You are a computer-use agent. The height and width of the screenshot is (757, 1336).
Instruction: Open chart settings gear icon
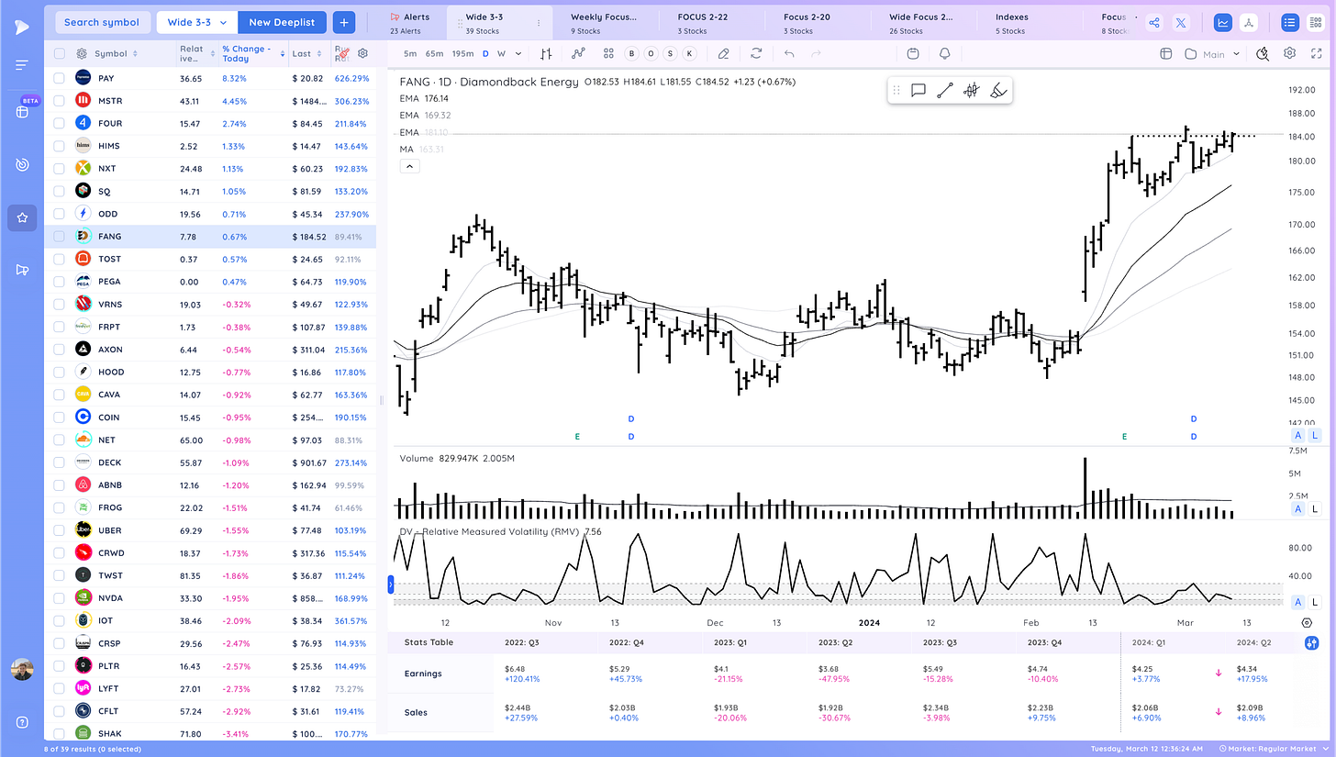coord(1289,54)
